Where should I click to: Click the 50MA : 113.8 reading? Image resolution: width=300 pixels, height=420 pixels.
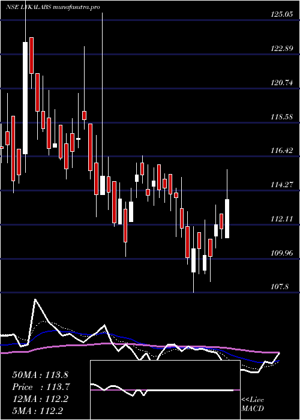pos(41,375)
